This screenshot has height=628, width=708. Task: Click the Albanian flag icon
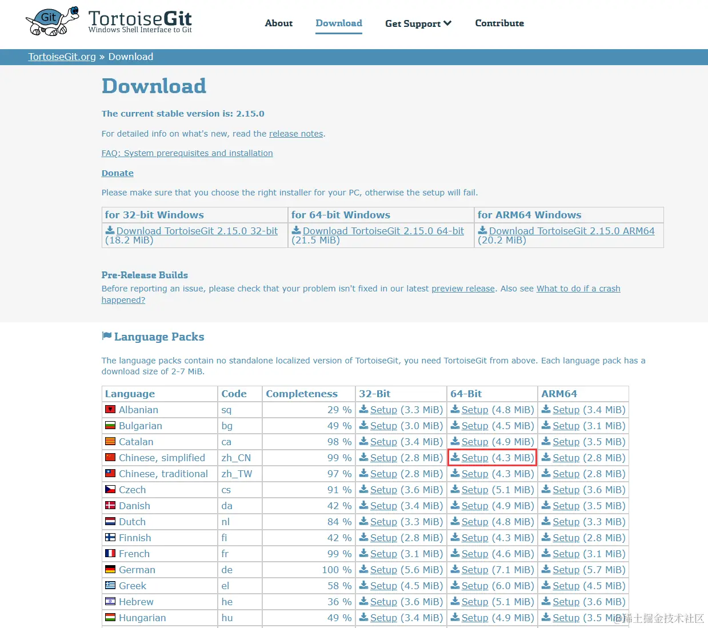coord(110,409)
